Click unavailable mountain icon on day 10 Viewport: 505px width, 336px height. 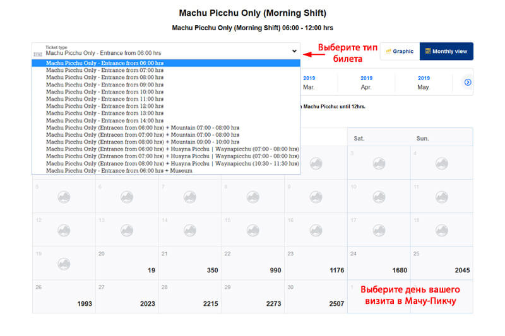click(379, 197)
